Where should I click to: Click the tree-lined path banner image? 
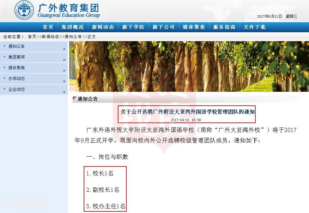click(189, 66)
